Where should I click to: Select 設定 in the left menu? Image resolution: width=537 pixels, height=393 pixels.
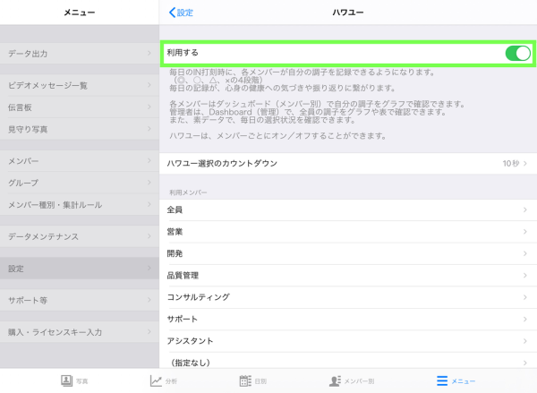click(x=80, y=269)
